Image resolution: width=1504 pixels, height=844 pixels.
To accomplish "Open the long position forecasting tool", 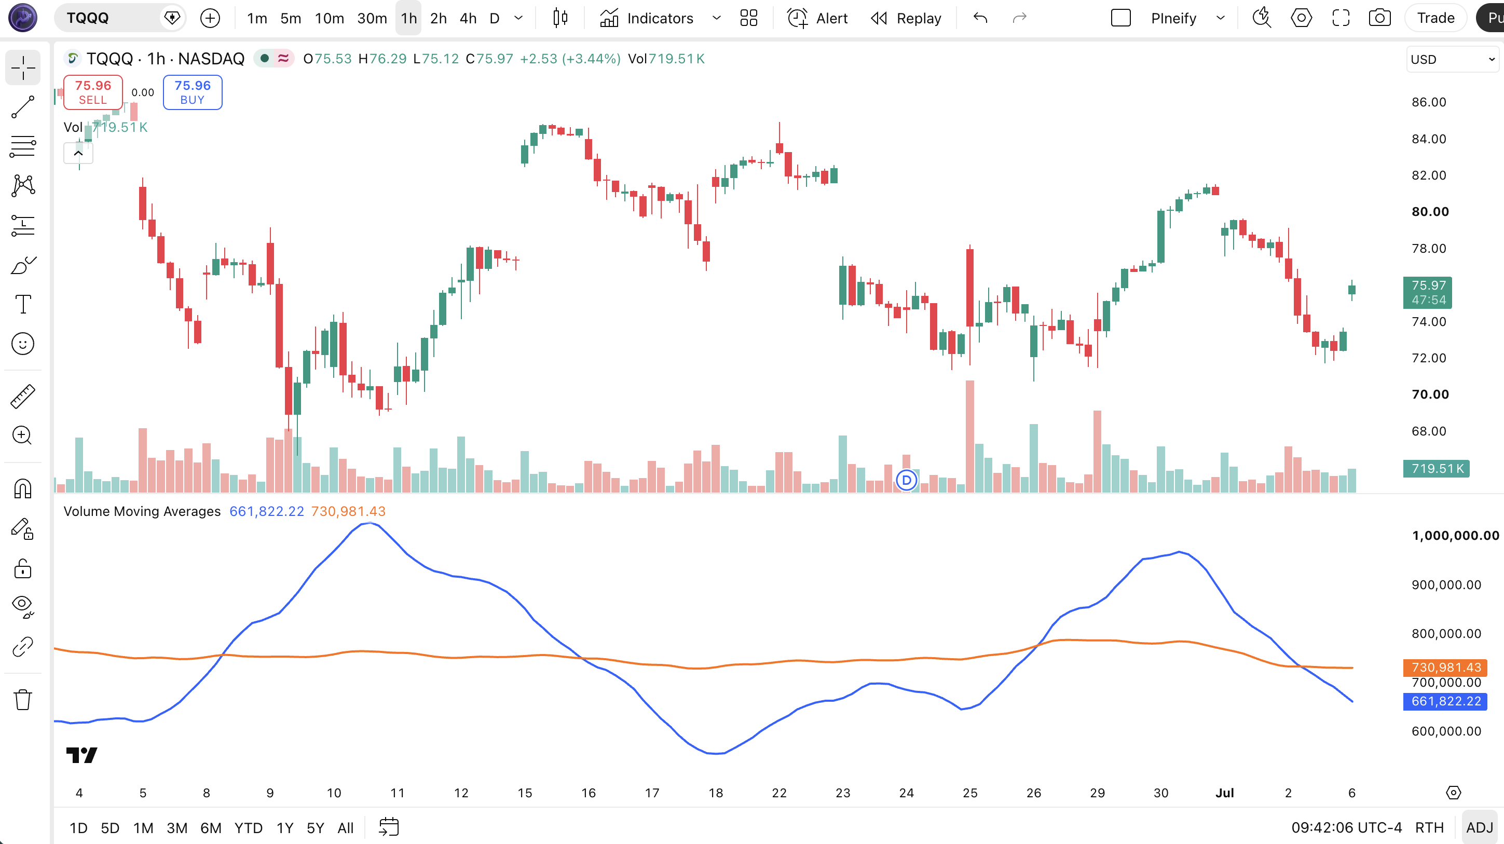I will point(23,225).
